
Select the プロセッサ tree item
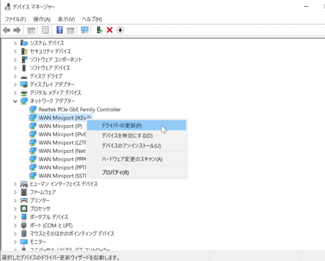pyautogui.click(x=39, y=209)
